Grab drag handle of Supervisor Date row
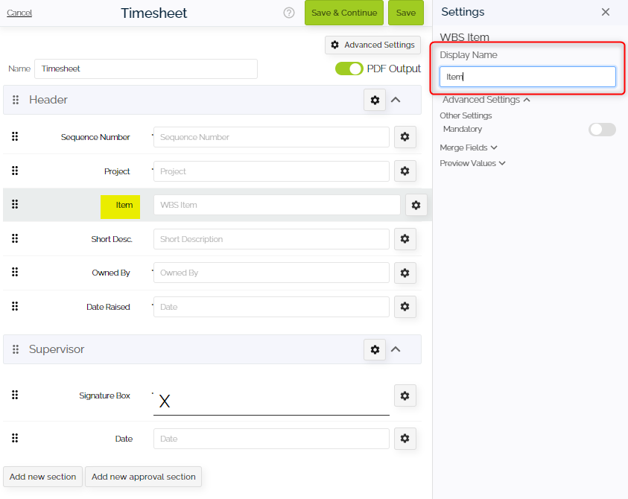 pyautogui.click(x=15, y=438)
